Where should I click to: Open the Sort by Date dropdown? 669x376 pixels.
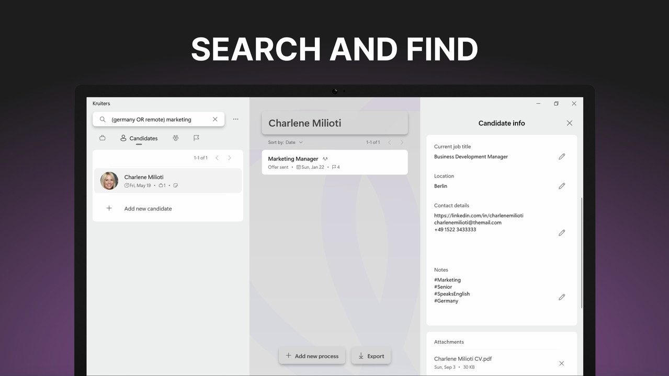pyautogui.click(x=286, y=142)
